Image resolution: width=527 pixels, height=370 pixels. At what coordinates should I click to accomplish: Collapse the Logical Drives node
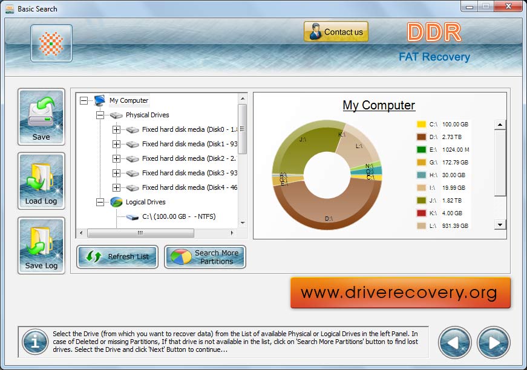100,202
